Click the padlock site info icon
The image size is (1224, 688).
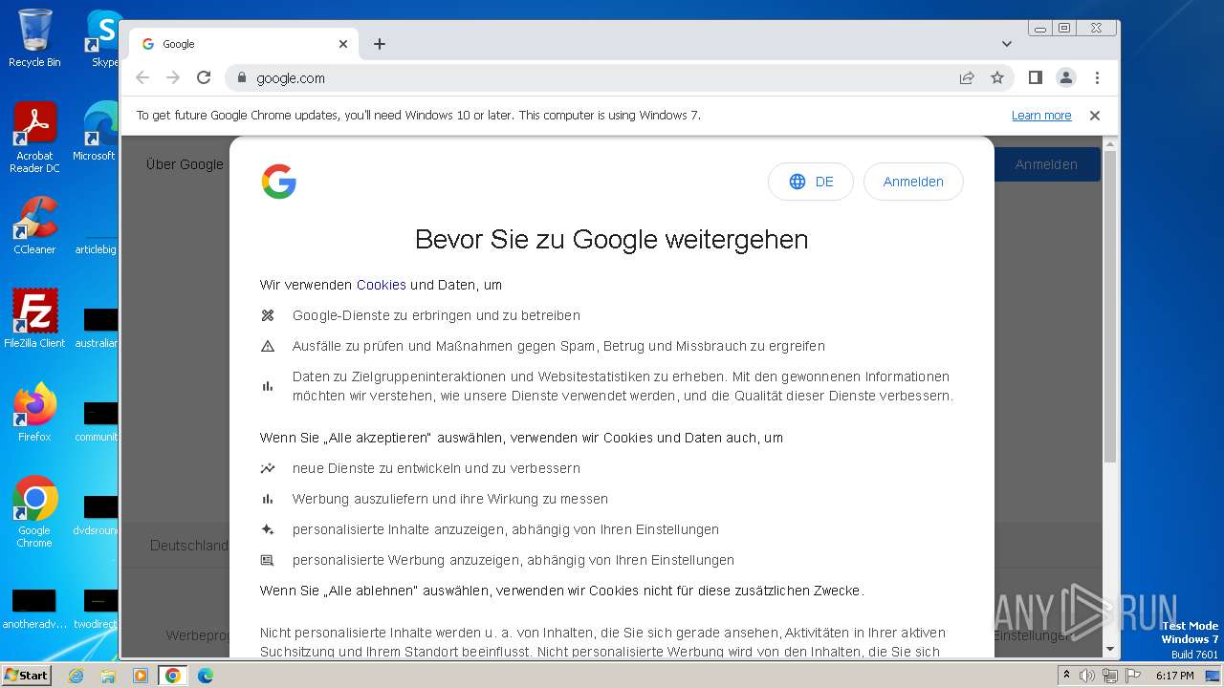[x=242, y=78]
